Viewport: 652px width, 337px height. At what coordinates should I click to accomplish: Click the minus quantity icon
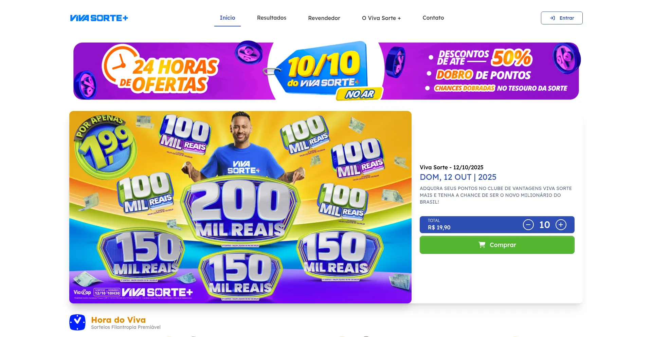[x=528, y=225]
